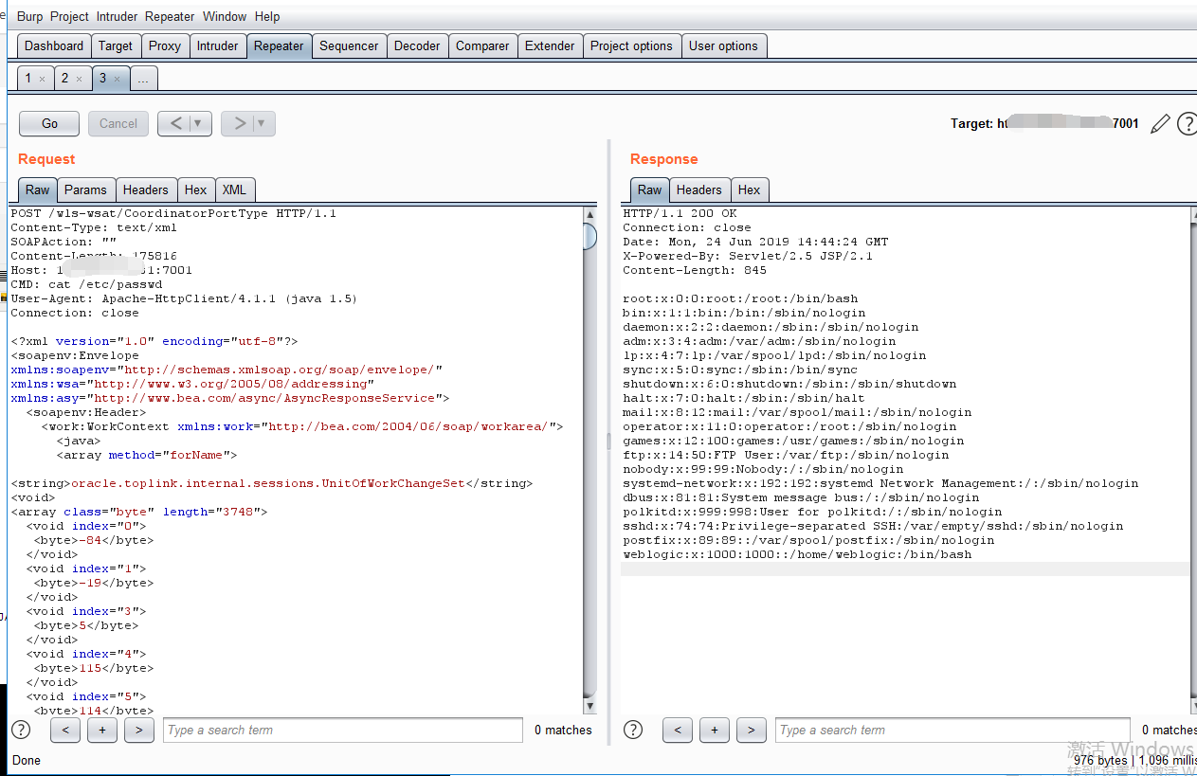Screen dimensions: 1197x776
Task: Go to next request in history
Action: [239, 123]
